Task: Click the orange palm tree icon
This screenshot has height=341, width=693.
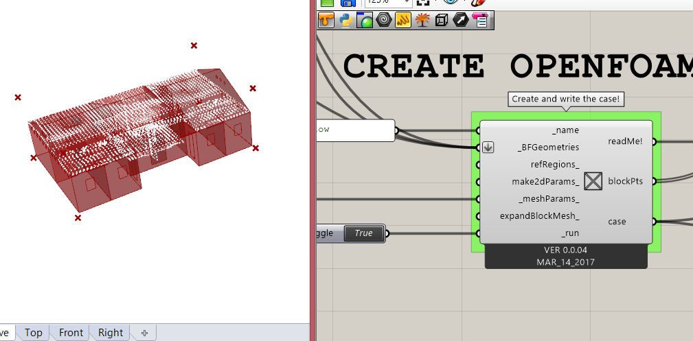Action: tap(422, 20)
